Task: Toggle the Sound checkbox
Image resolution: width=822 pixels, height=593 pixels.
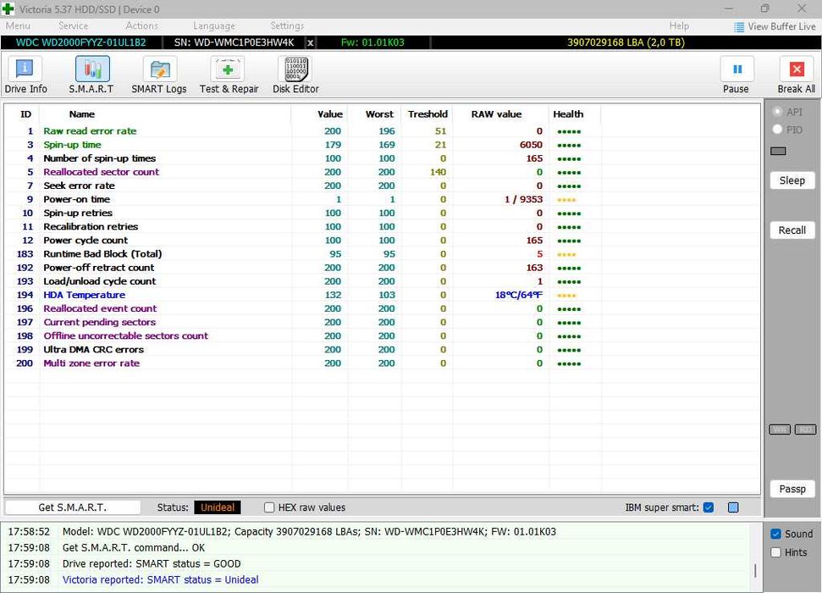Action: pyautogui.click(x=776, y=534)
